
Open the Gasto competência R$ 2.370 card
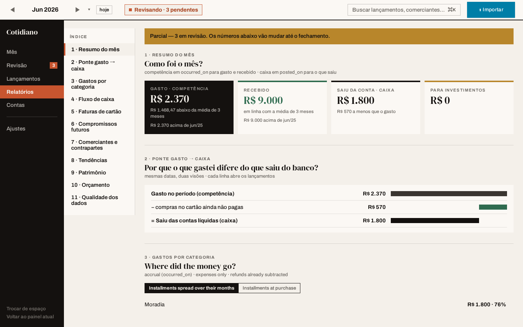pos(189,107)
